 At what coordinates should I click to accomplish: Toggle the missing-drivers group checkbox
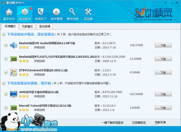pyautogui.click(x=4, y=34)
